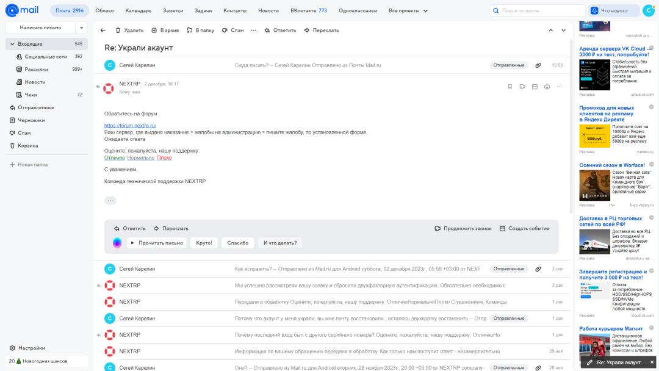Archive the message with В архив
The image size is (659, 371).
coord(165,31)
